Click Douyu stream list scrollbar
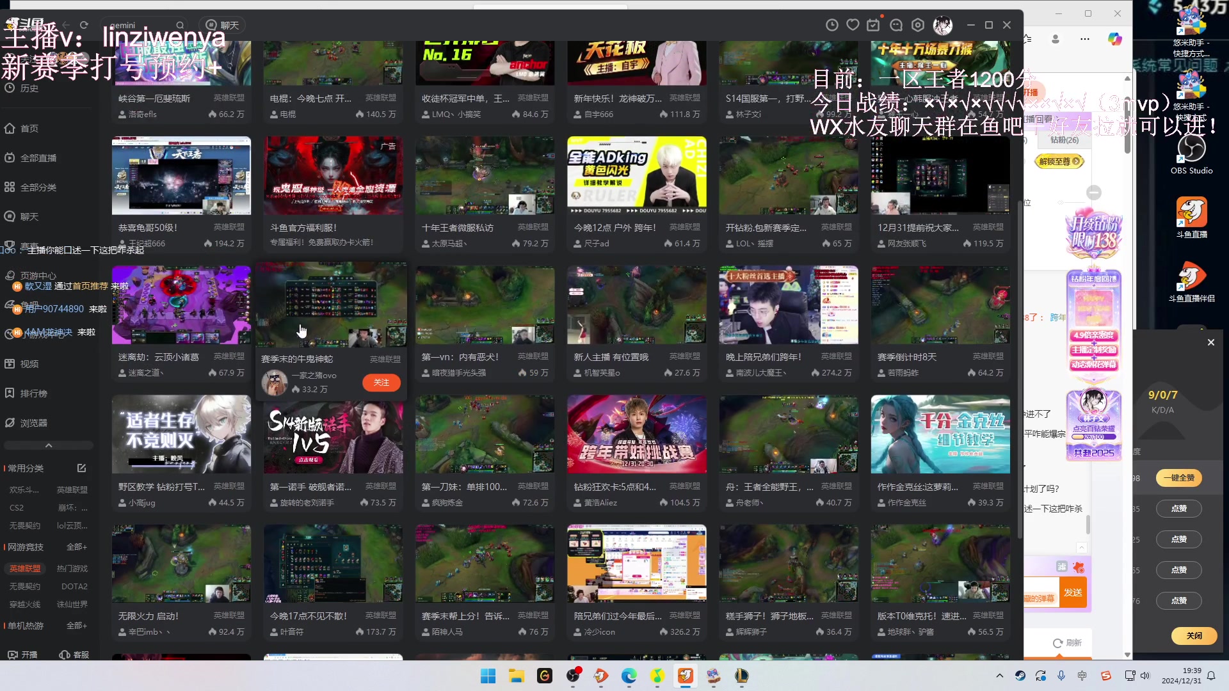Screen dimensions: 1229x691 point(1020,371)
